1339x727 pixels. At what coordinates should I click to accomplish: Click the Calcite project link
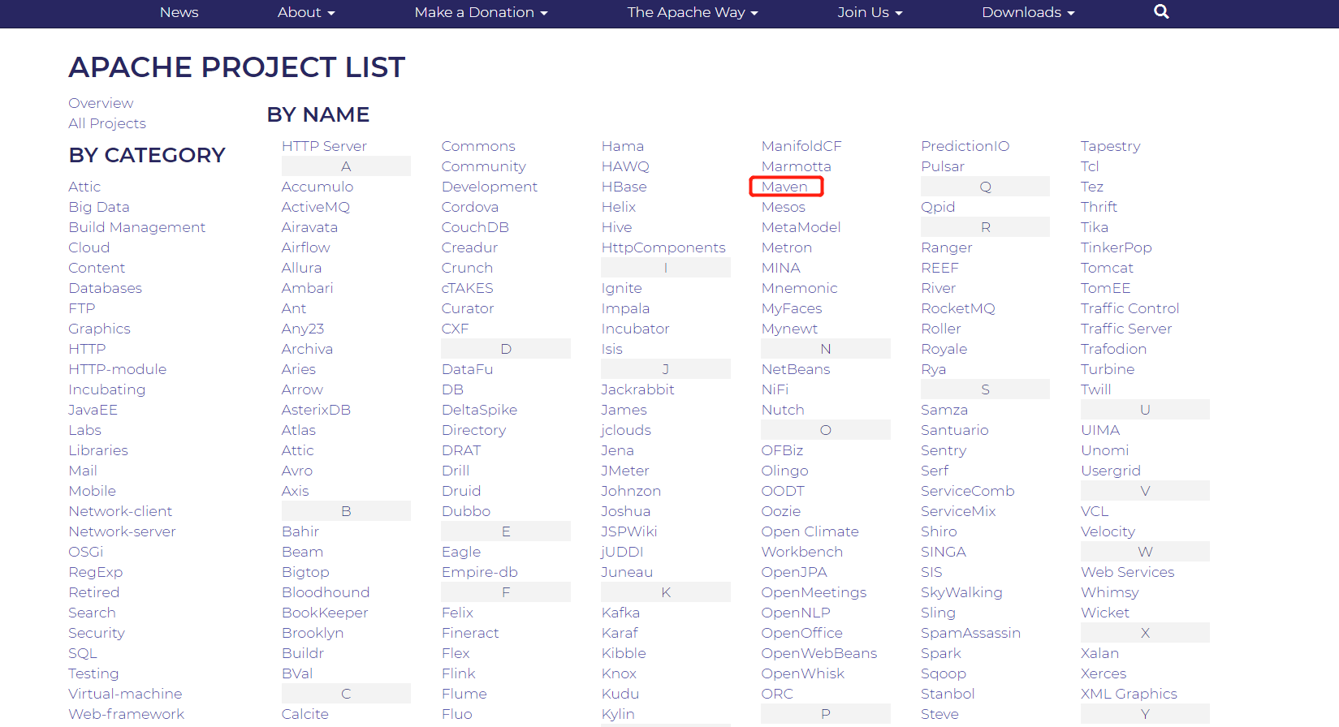pos(305,714)
